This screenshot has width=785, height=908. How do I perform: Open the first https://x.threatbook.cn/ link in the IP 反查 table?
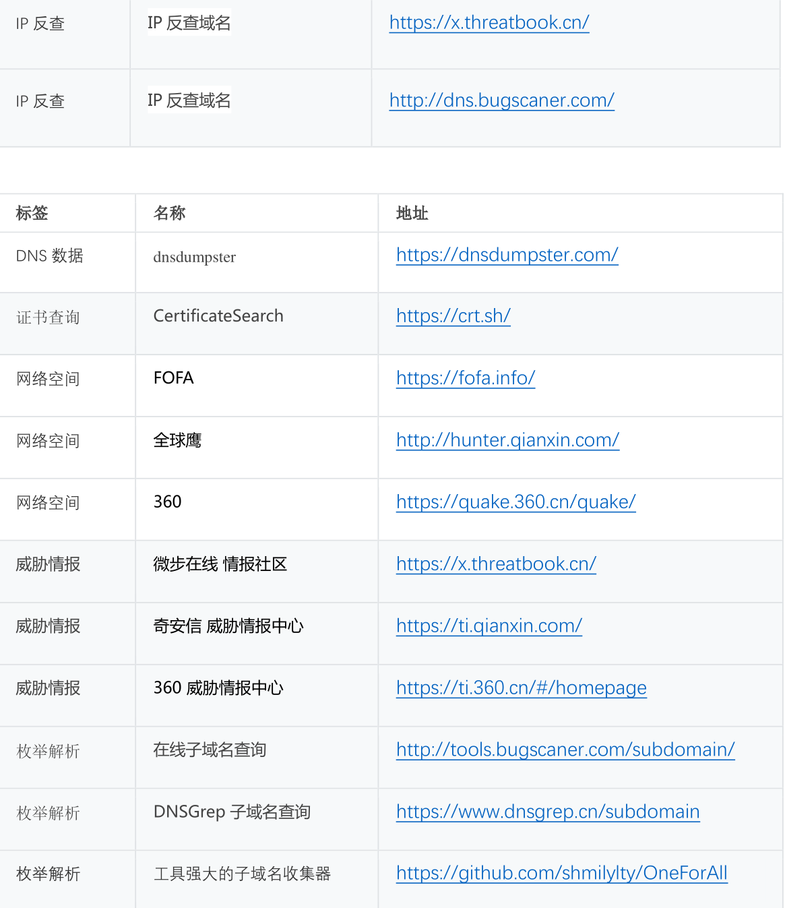pos(489,23)
